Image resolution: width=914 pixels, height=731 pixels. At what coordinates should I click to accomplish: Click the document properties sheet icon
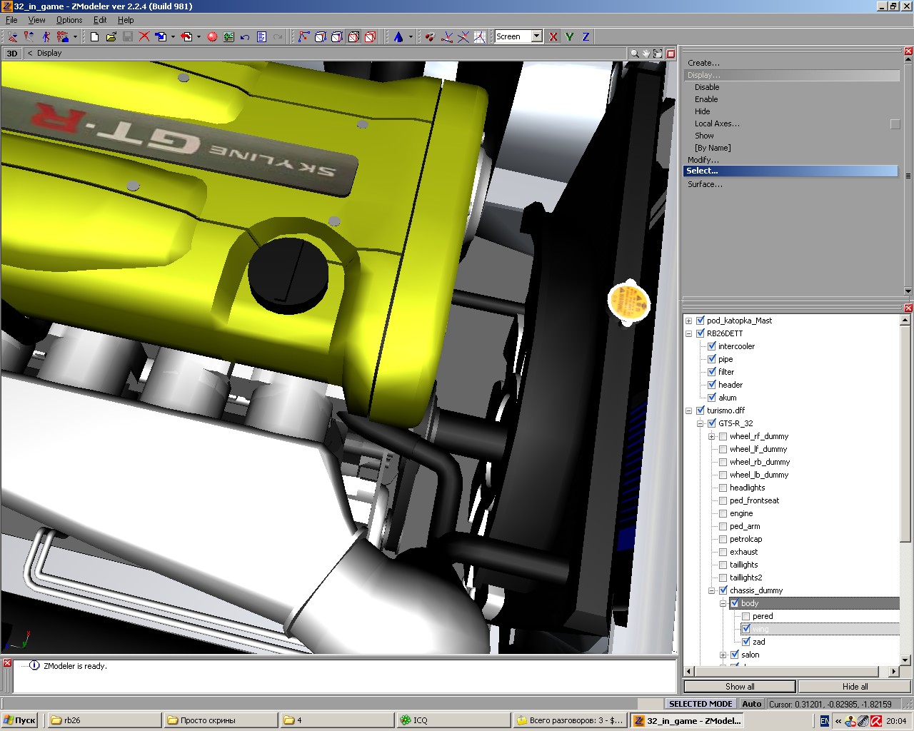tap(261, 36)
